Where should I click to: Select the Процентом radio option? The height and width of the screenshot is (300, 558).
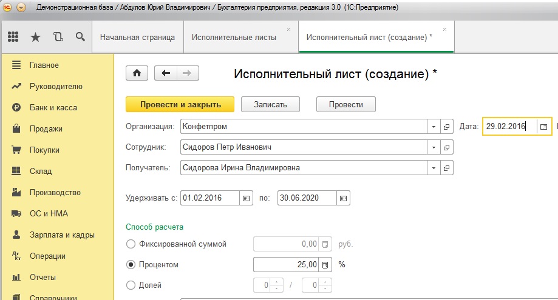(131, 265)
